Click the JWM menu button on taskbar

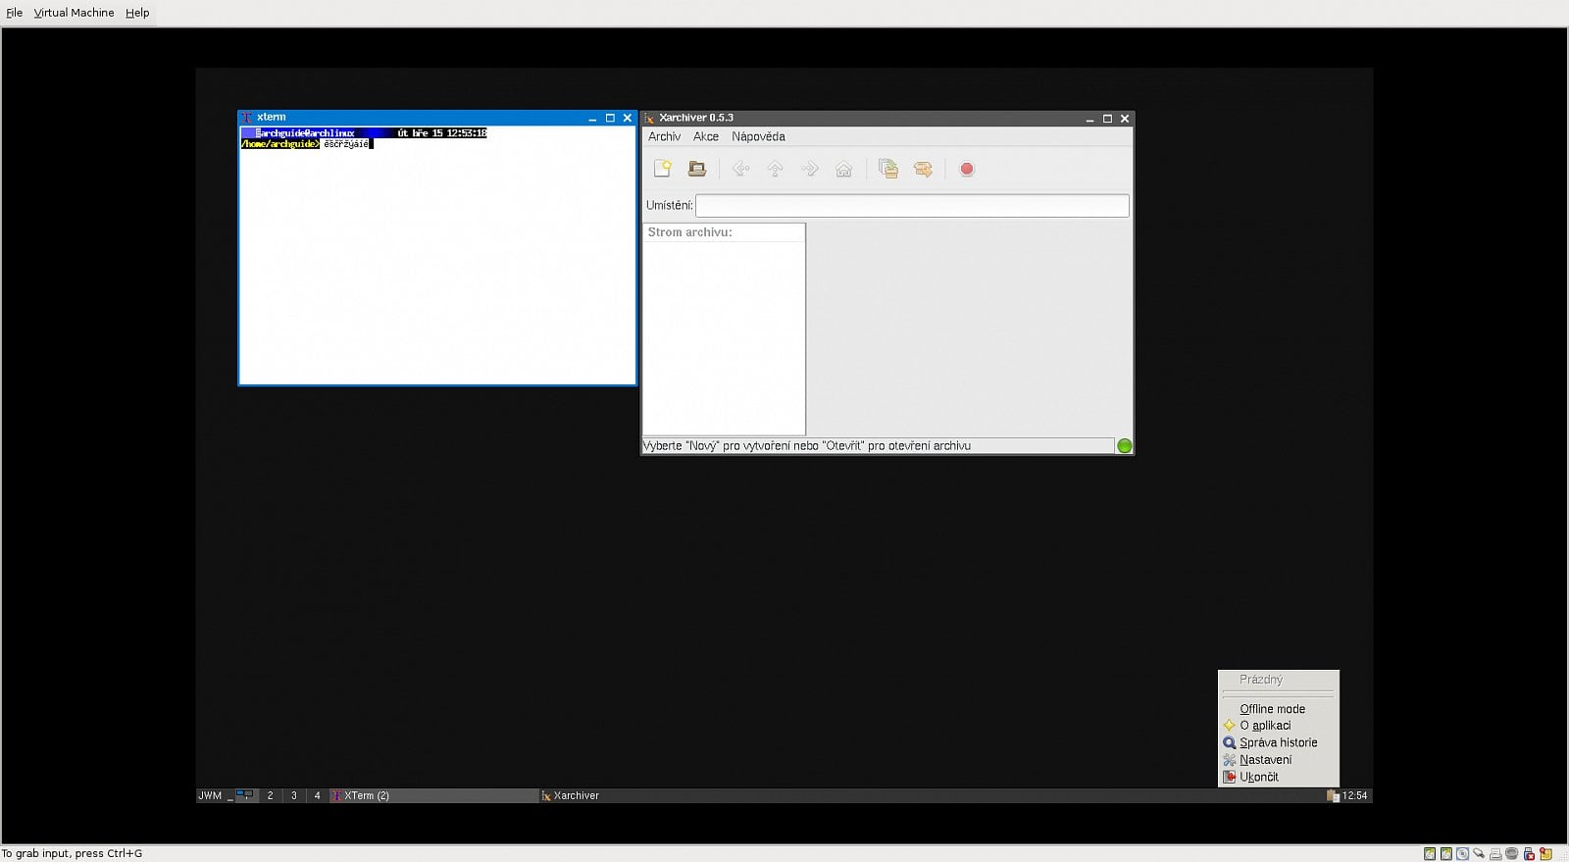coord(210,795)
